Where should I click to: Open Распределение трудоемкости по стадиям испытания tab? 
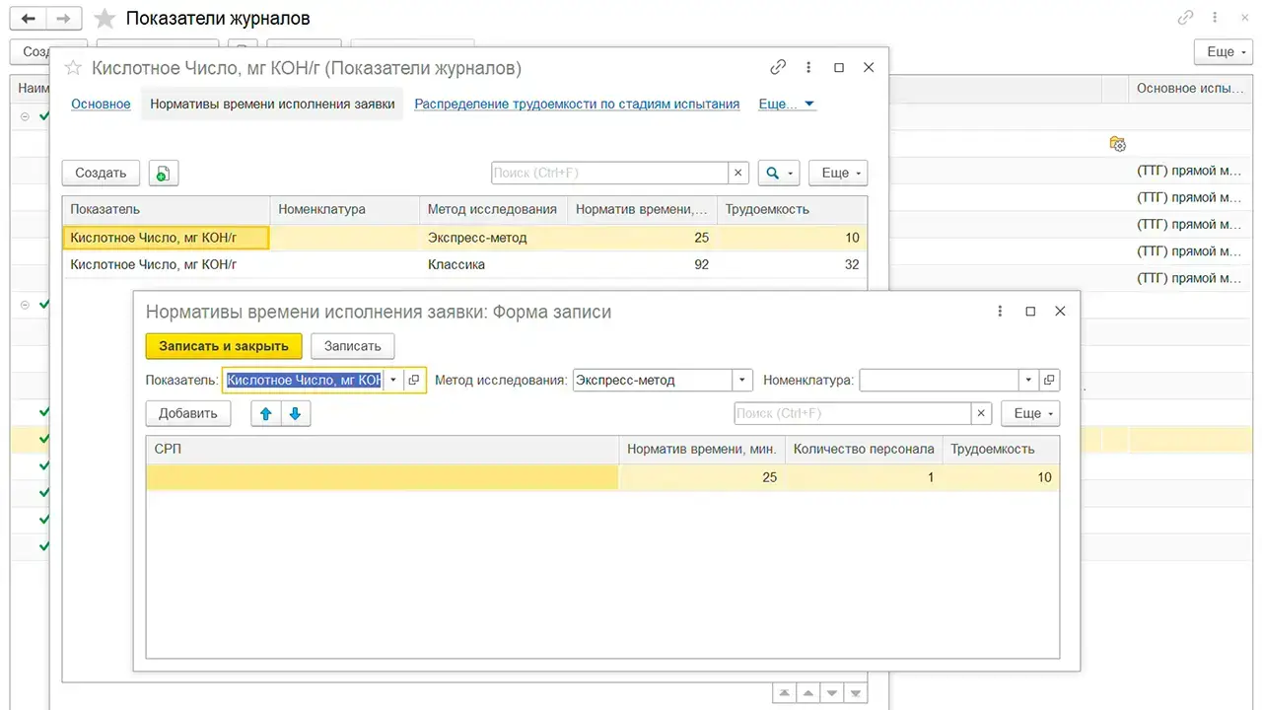point(577,104)
